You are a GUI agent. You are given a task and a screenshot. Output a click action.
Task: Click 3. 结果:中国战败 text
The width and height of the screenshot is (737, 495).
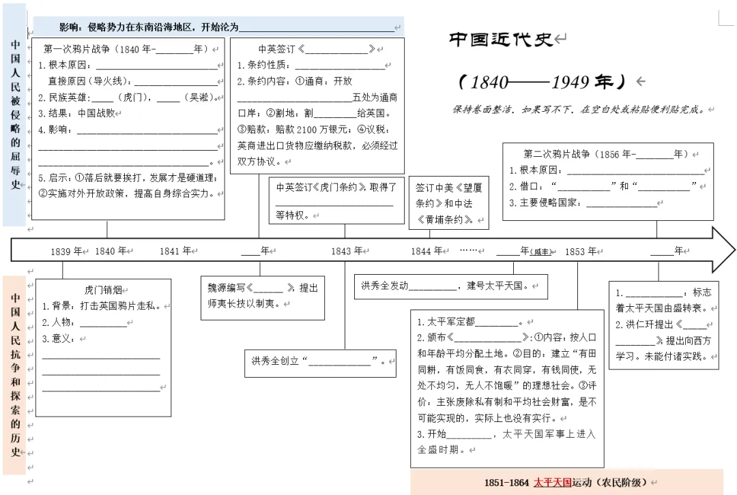pyautogui.click(x=76, y=113)
